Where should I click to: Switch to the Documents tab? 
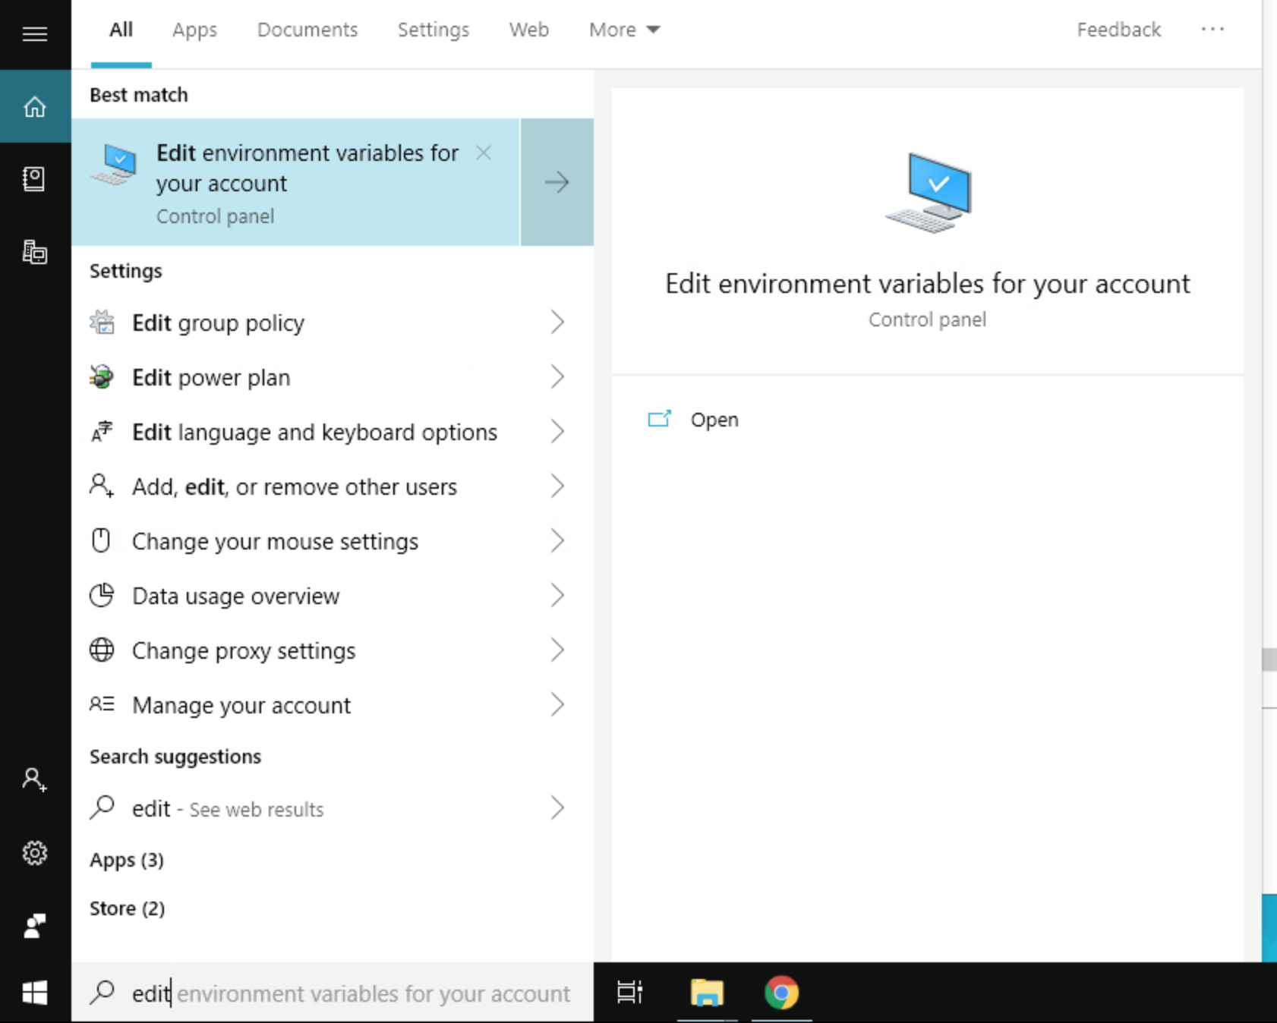[x=307, y=30]
